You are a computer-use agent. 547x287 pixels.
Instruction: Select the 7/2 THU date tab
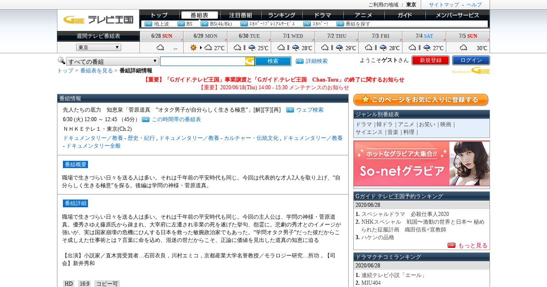coord(337,36)
